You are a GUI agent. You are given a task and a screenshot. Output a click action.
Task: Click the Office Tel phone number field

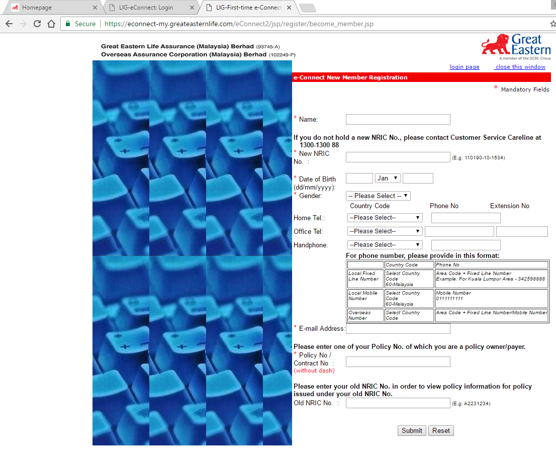point(459,232)
